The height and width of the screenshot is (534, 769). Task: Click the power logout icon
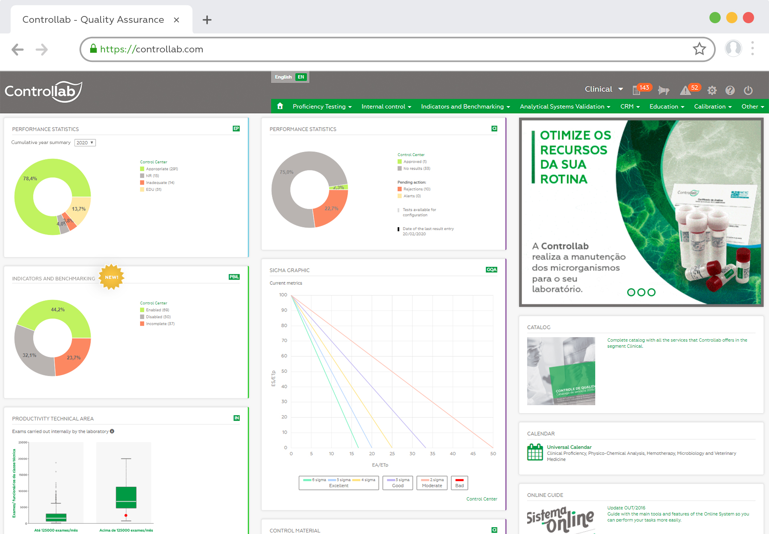pos(748,90)
